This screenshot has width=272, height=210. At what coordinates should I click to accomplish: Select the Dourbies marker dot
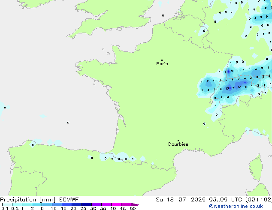[178, 141]
